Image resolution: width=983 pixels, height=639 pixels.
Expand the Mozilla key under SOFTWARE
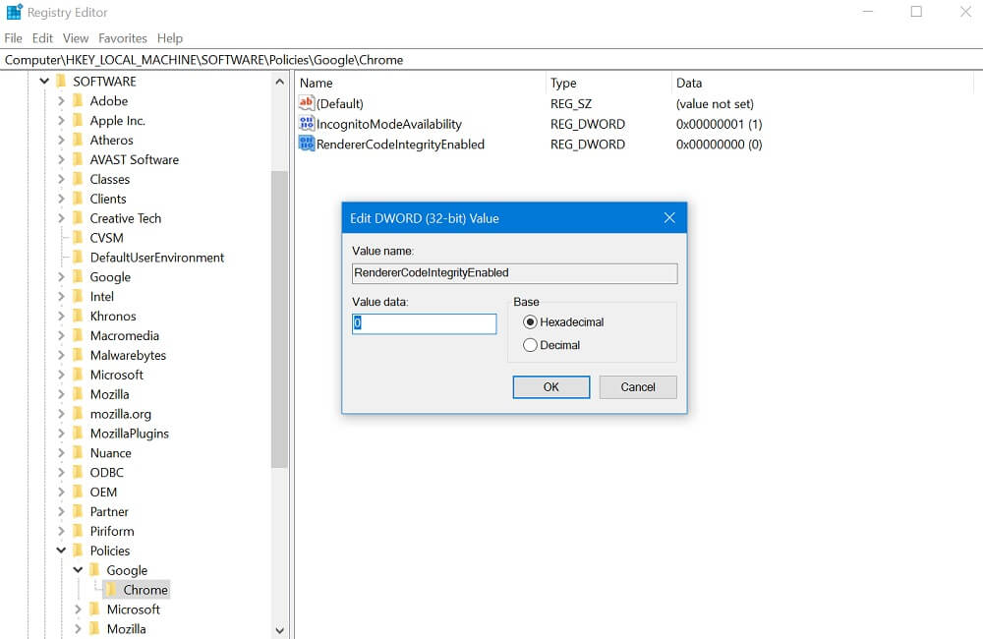61,394
